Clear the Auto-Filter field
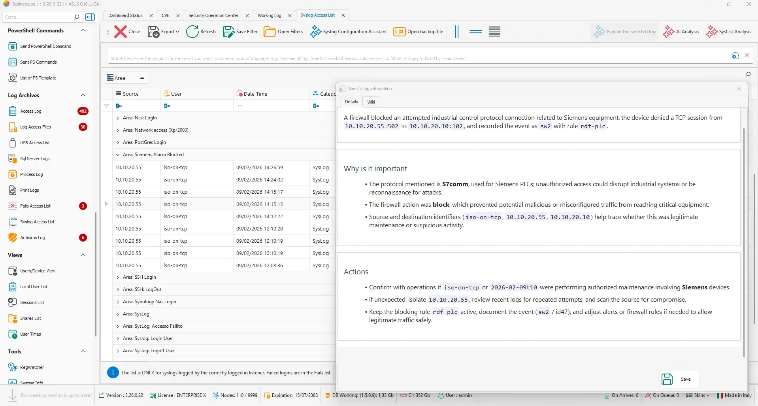The image size is (758, 406). 747,55
